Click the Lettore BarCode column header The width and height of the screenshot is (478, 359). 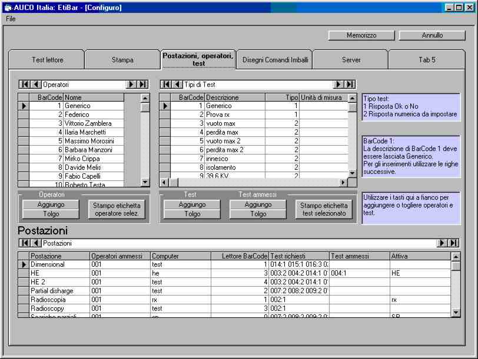click(x=240, y=256)
